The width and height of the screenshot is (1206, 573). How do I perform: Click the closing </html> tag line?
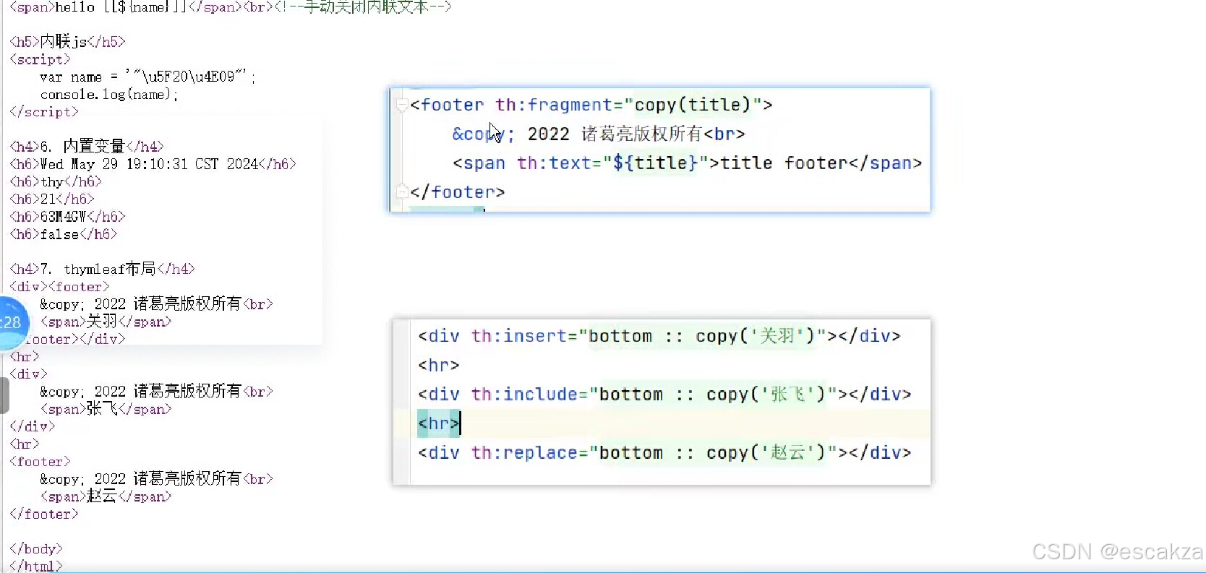point(36,566)
